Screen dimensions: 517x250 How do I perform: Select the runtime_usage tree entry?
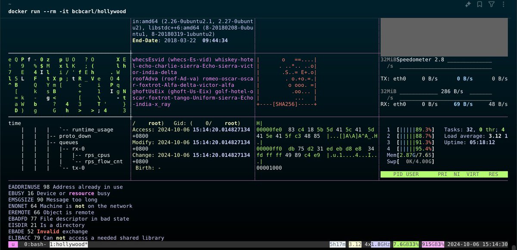click(x=93, y=129)
